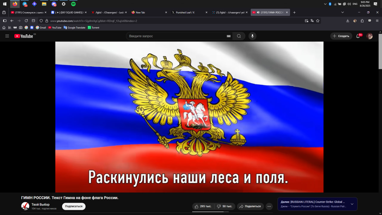This screenshot has width=382, height=215.
Task: Open the library bookmark icon
Action: pos(10,27)
